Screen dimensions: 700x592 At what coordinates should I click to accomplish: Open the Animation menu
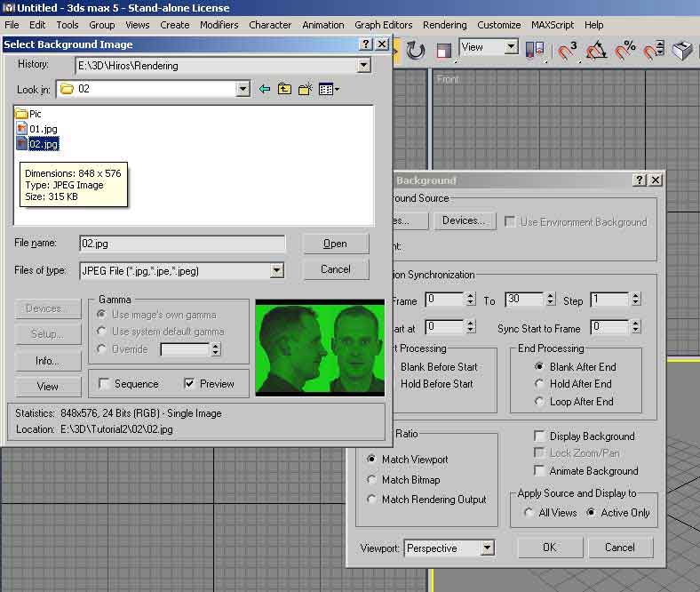[323, 25]
